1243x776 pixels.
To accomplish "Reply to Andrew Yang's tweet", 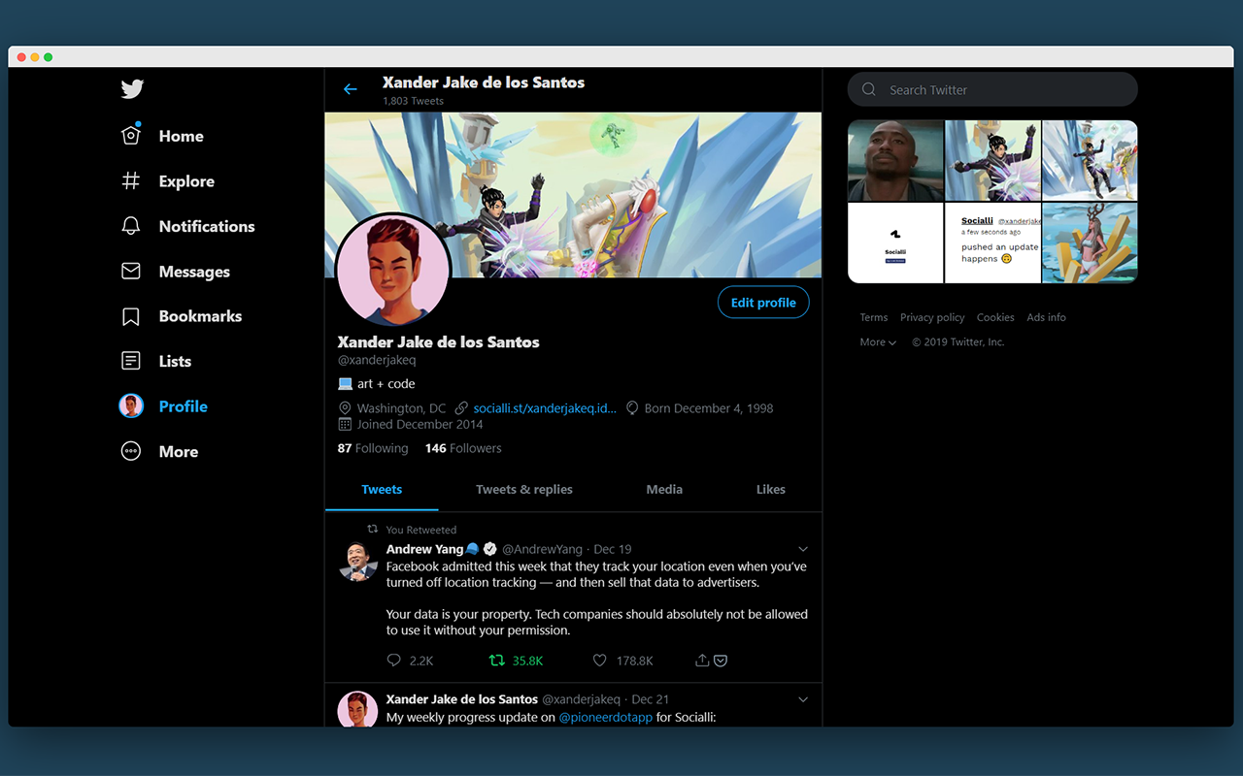I will tap(393, 661).
